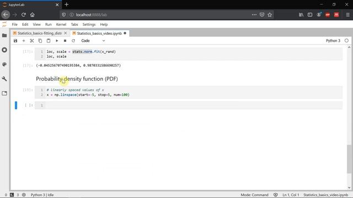
Task: Click the Python 3 kernel name
Action: point(333,41)
